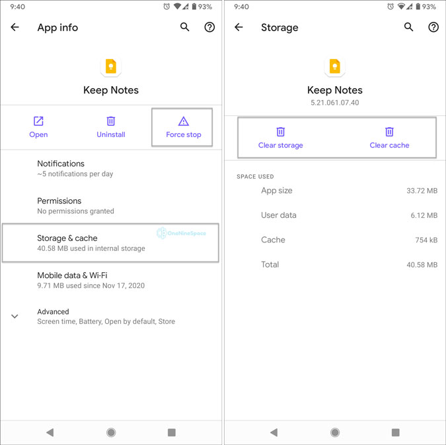Tap home navigation button on right phone
The height and width of the screenshot is (445, 446).
tap(335, 432)
